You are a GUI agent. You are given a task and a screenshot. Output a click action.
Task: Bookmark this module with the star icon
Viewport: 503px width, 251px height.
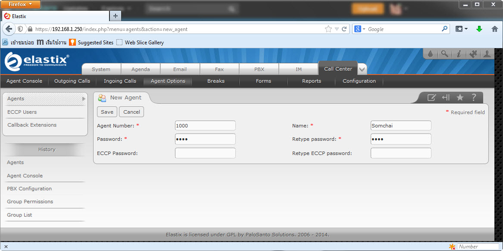pyautogui.click(x=460, y=97)
